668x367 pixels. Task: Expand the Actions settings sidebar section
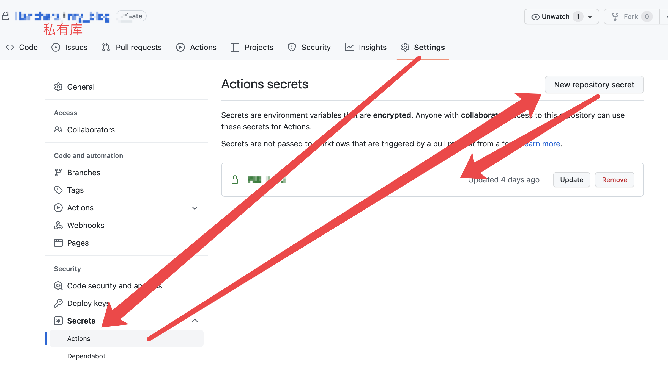click(x=195, y=208)
